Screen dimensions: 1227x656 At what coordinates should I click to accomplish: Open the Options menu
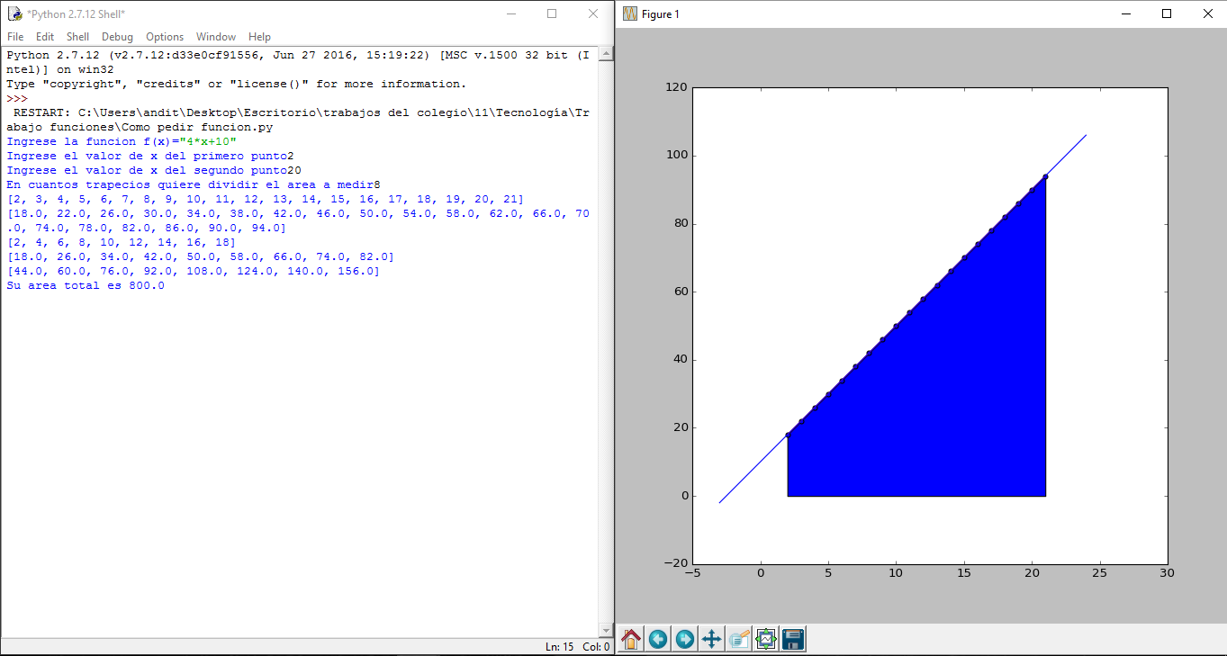pyautogui.click(x=165, y=37)
